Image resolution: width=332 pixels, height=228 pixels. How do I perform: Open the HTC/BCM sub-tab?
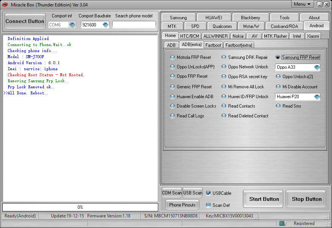coord(190,36)
